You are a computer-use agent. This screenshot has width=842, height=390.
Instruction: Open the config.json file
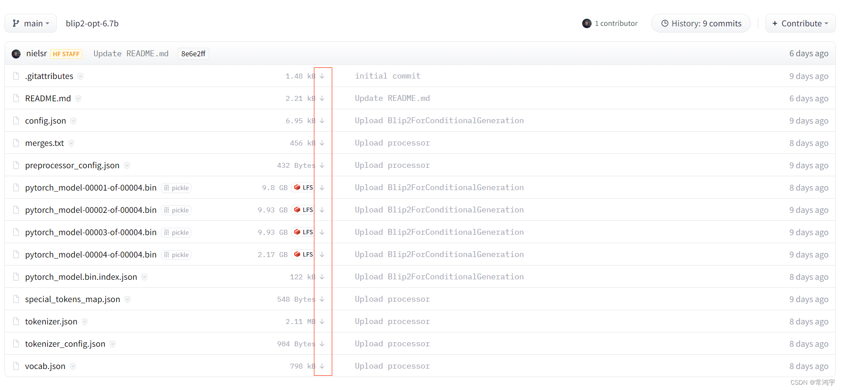point(46,121)
